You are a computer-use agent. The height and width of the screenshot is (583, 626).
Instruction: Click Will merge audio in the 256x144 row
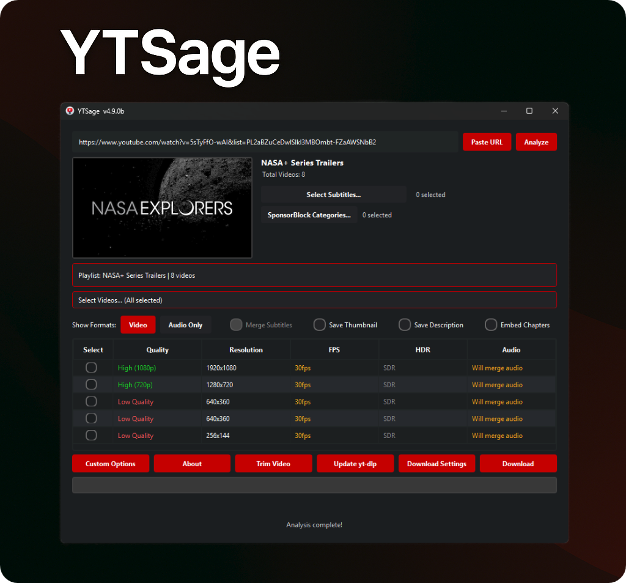click(x=511, y=436)
